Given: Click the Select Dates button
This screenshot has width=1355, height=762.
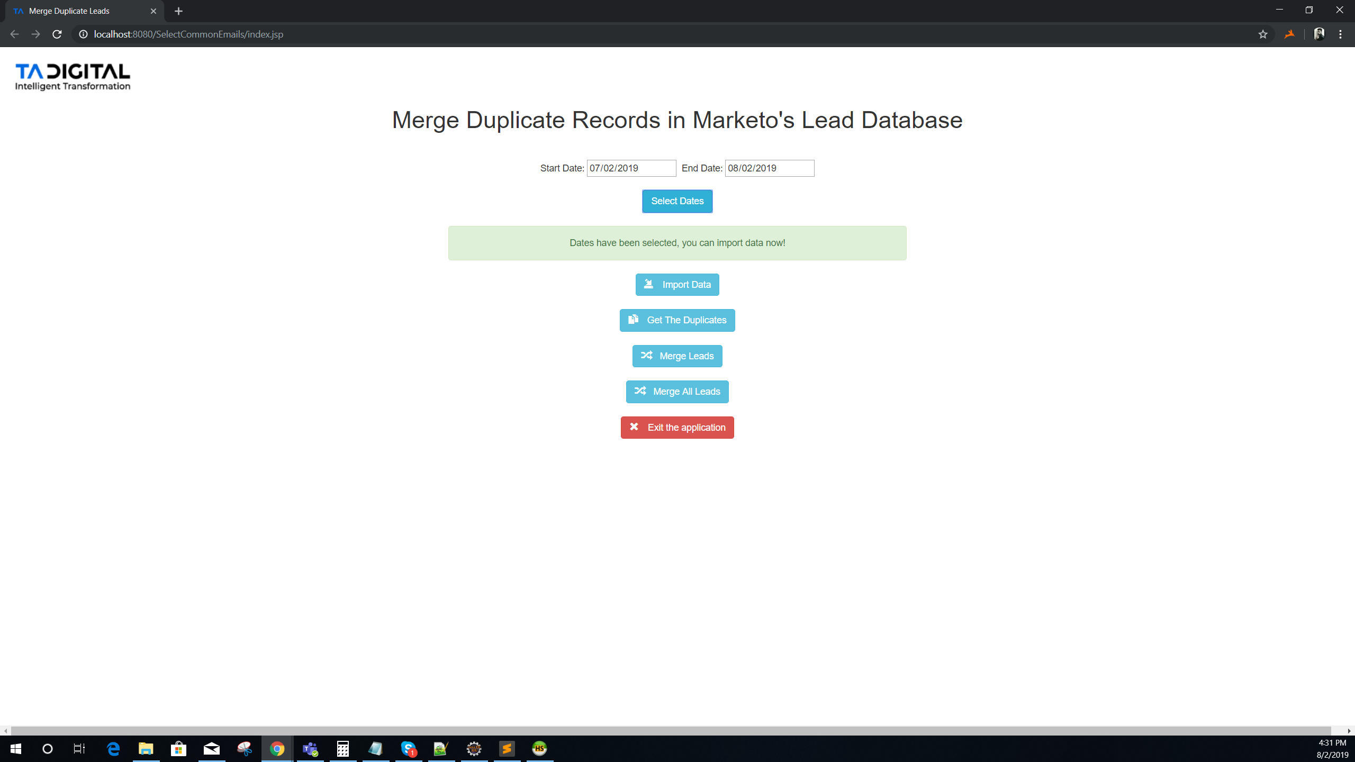Looking at the screenshot, I should pyautogui.click(x=676, y=201).
